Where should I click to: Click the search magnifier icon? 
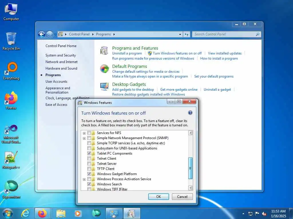click(257, 34)
